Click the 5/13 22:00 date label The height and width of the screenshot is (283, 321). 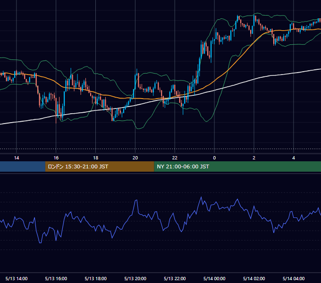coord(175,278)
